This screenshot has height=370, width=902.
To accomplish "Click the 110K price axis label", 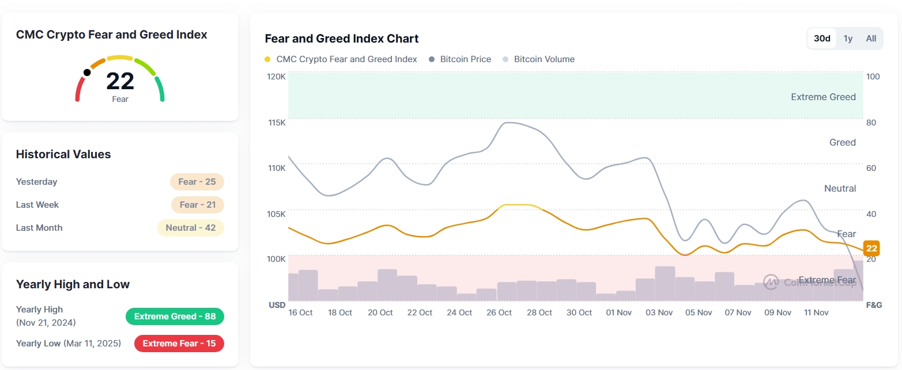I will click(x=275, y=168).
